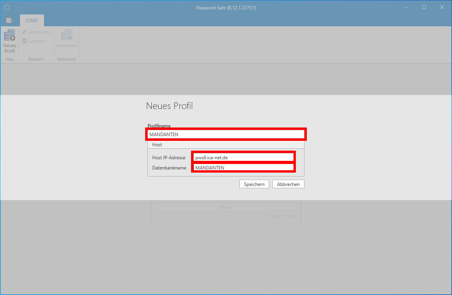
Task: Click the version number 8.12.1.22757 below Weiter
Action: pos(283,217)
